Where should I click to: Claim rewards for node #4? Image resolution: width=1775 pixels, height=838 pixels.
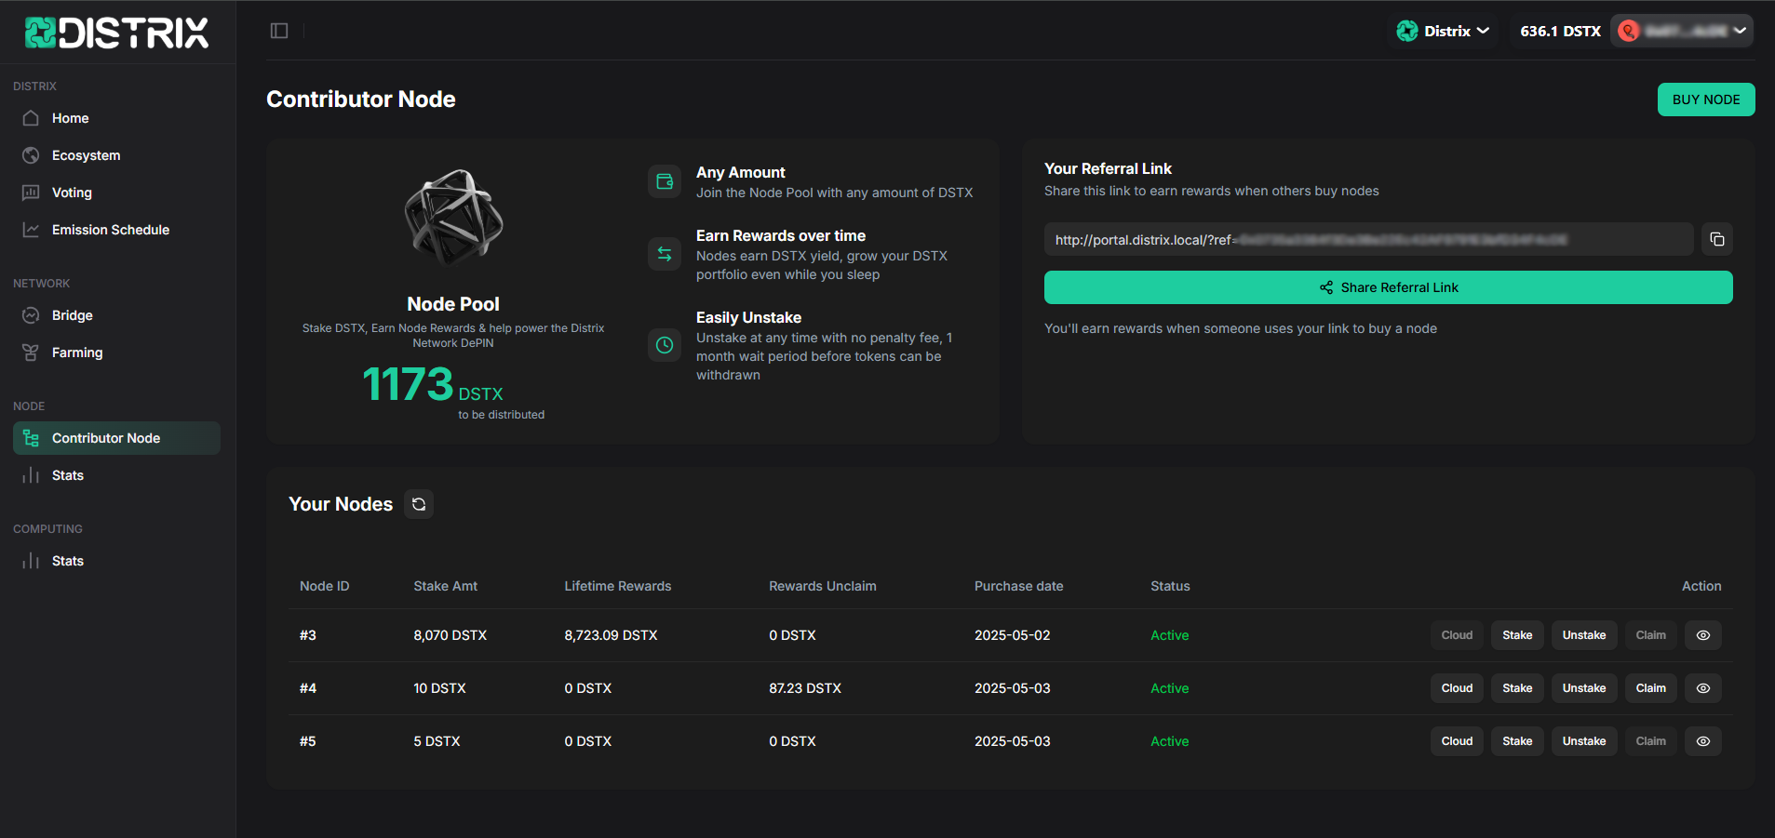coord(1651,688)
